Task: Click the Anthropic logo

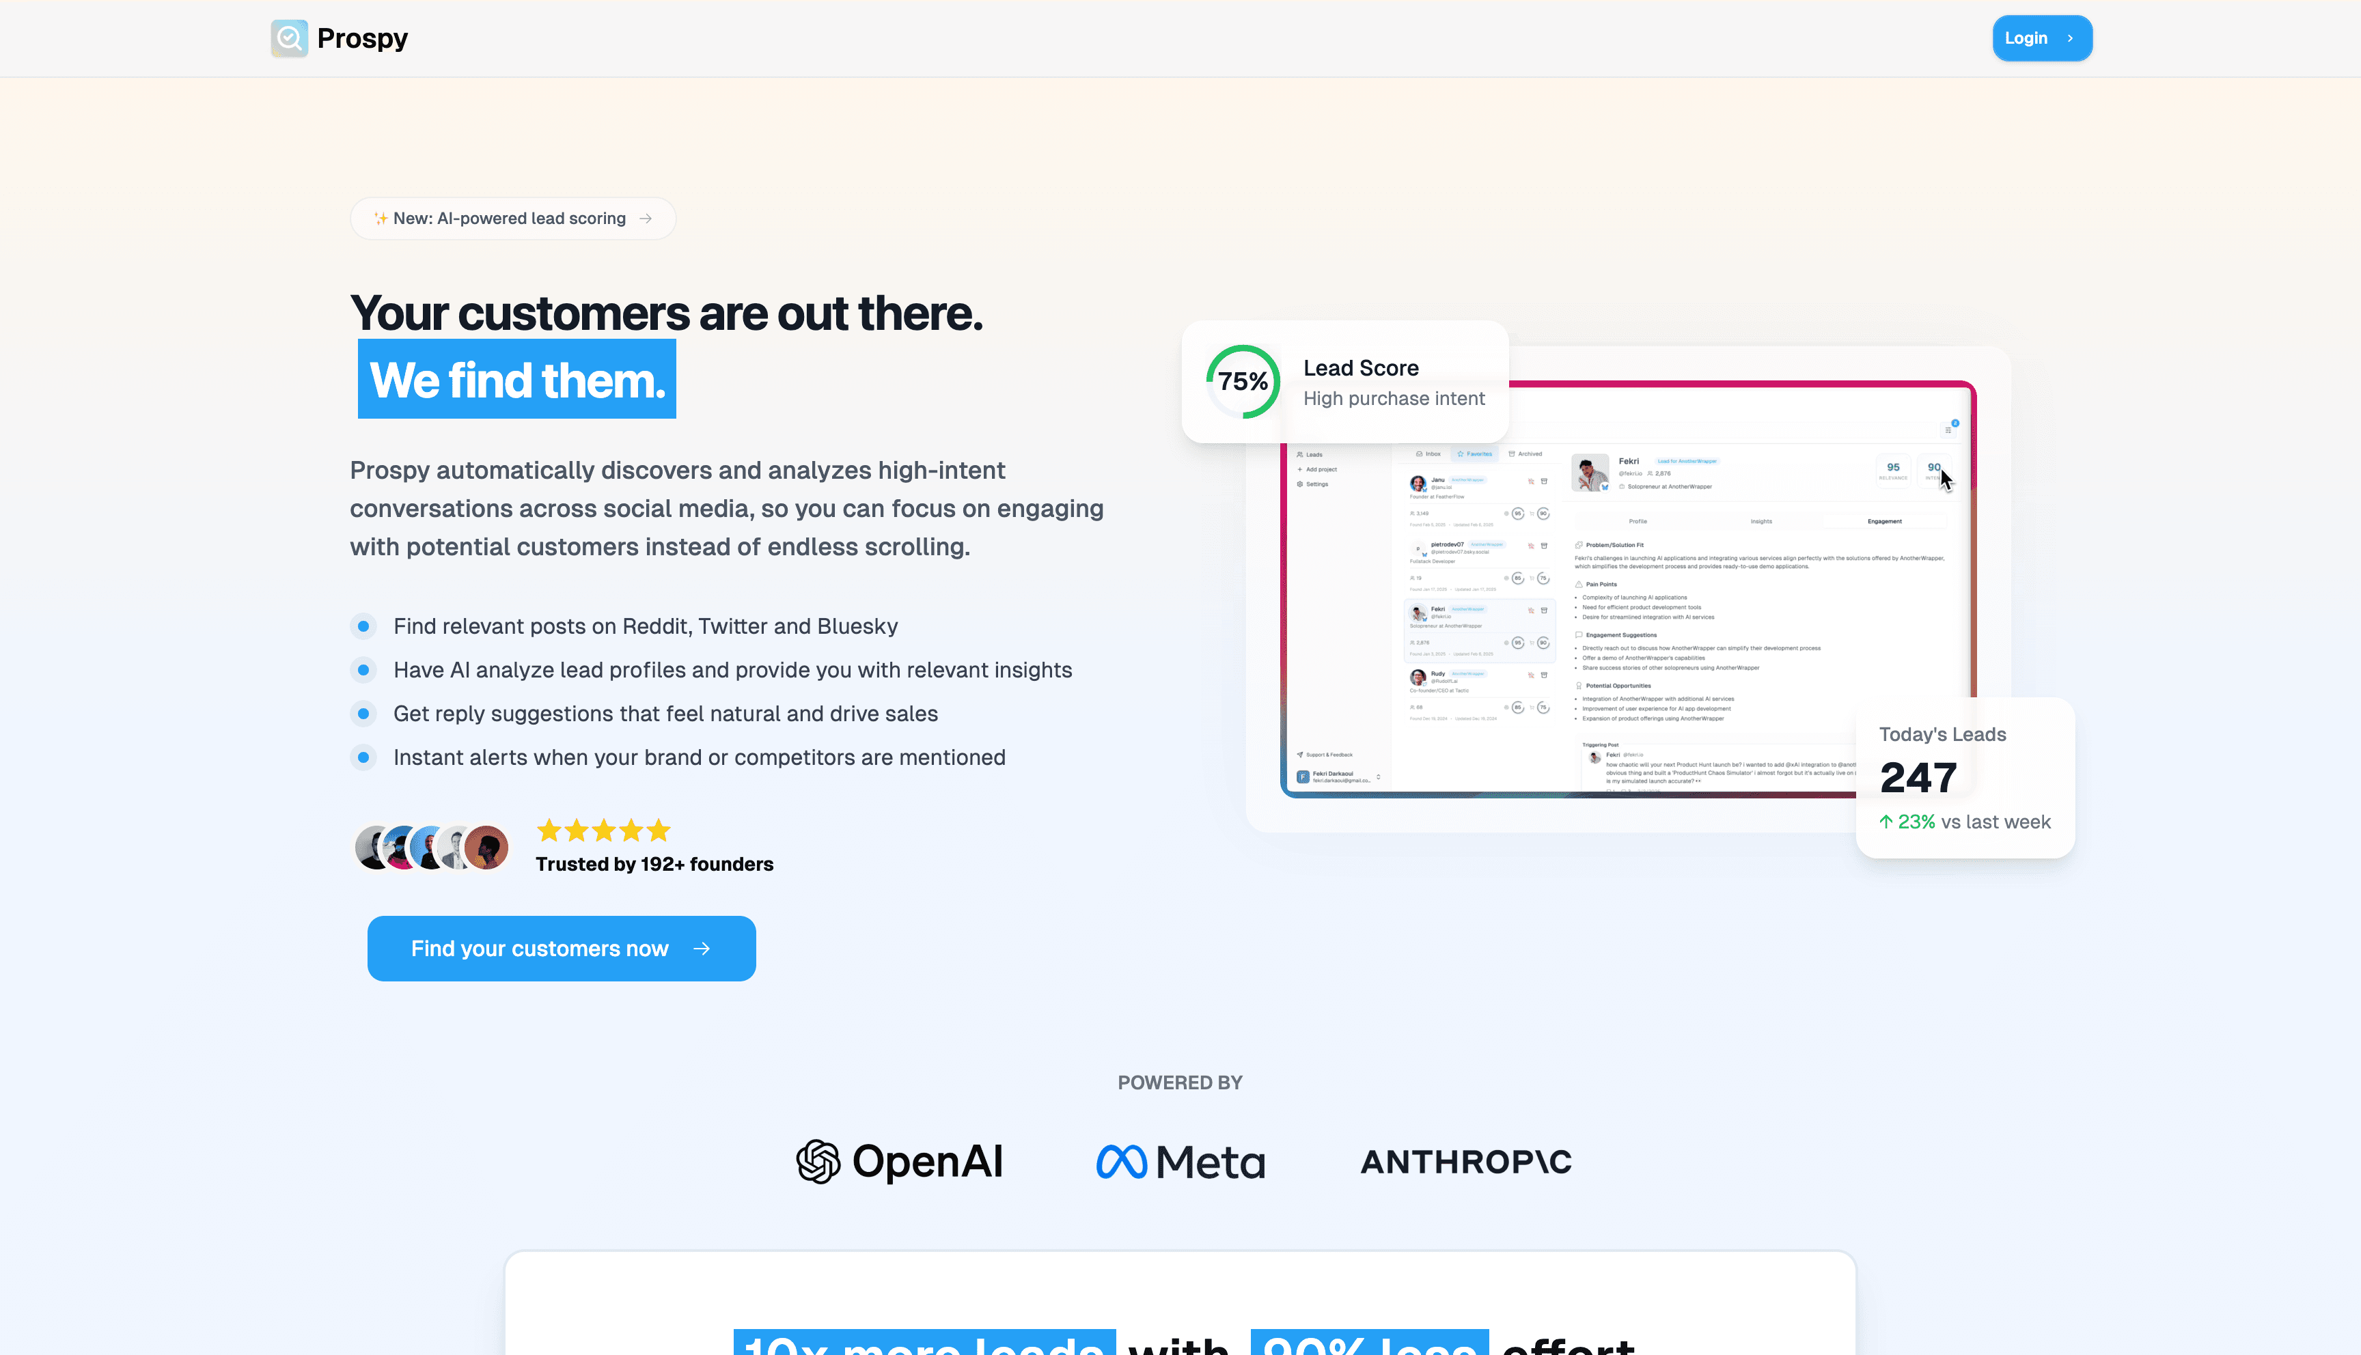Action: [x=1466, y=1162]
